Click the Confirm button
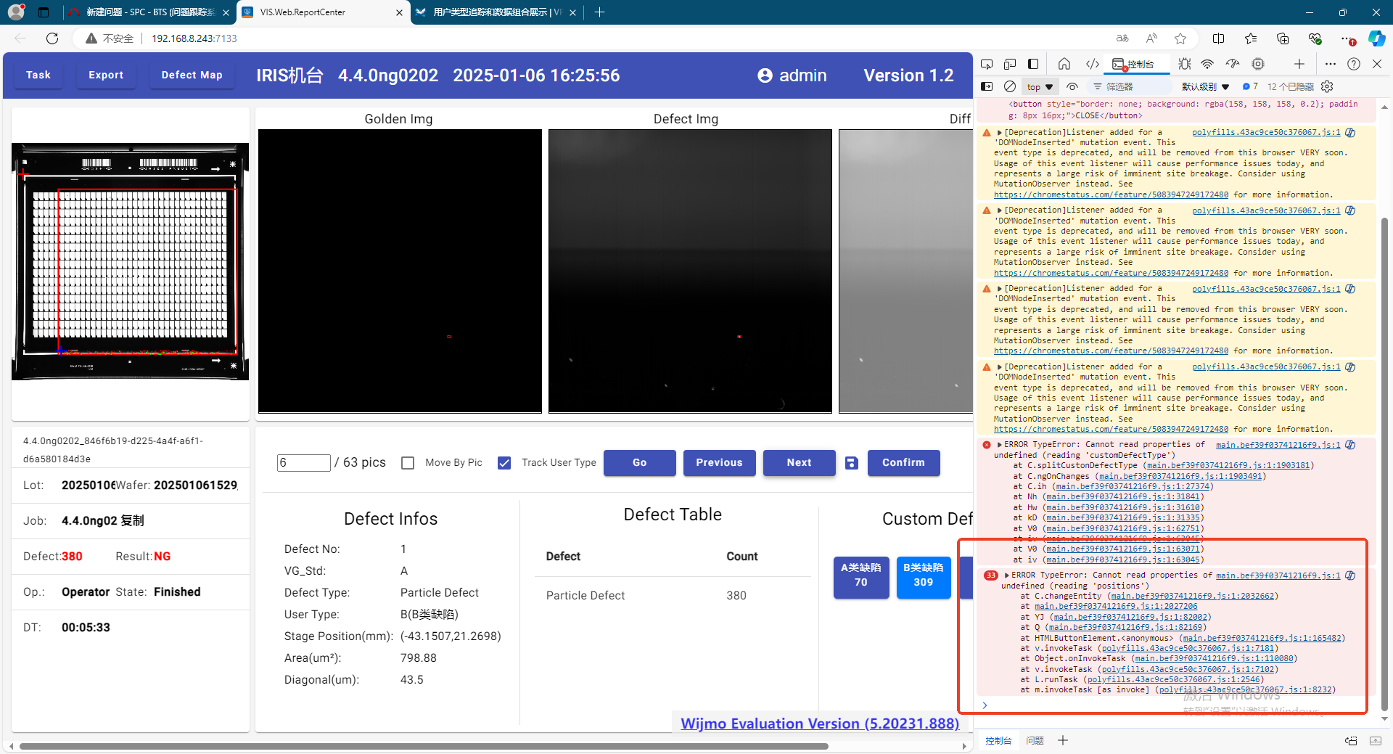Viewport: 1393px width, 754px height. tap(904, 463)
